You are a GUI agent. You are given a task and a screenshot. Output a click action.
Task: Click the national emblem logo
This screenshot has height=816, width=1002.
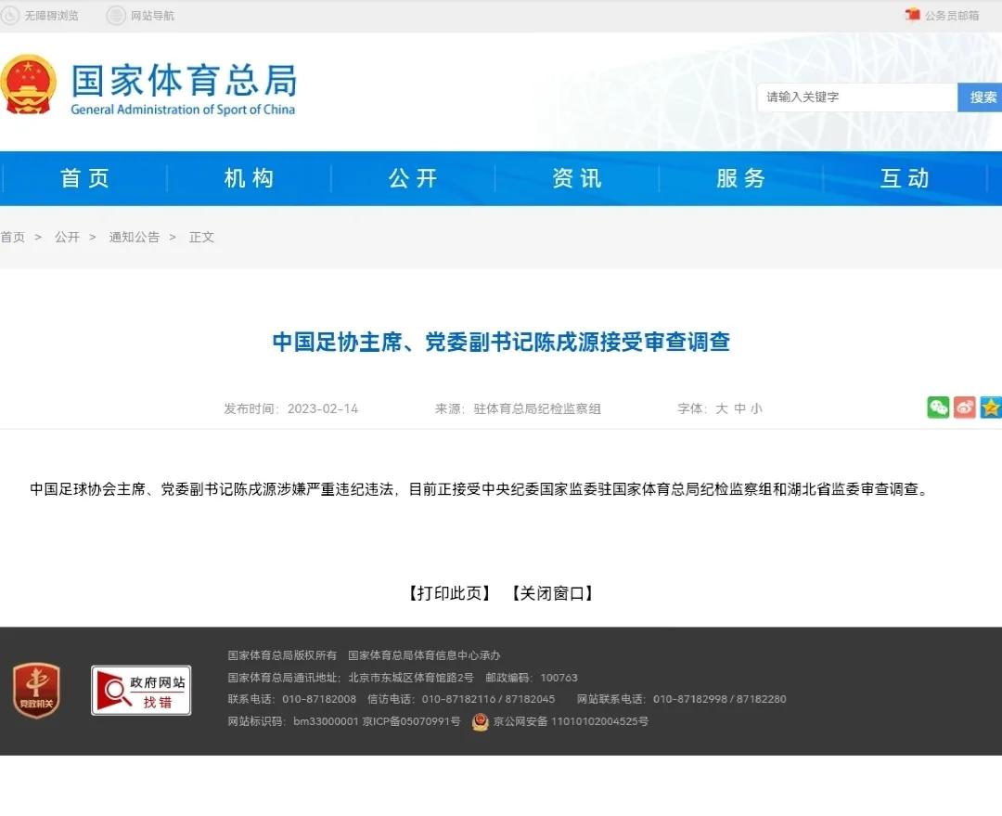28,84
